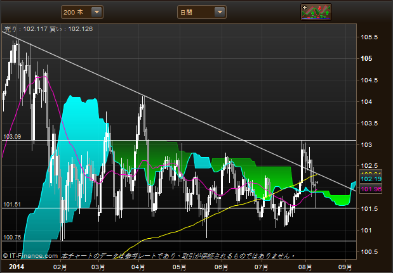Click the bold 105 price axis label
This screenshot has width=393, height=273.
[x=366, y=58]
